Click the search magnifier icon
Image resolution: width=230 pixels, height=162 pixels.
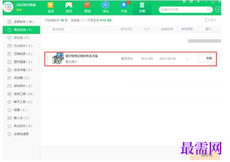209,10
